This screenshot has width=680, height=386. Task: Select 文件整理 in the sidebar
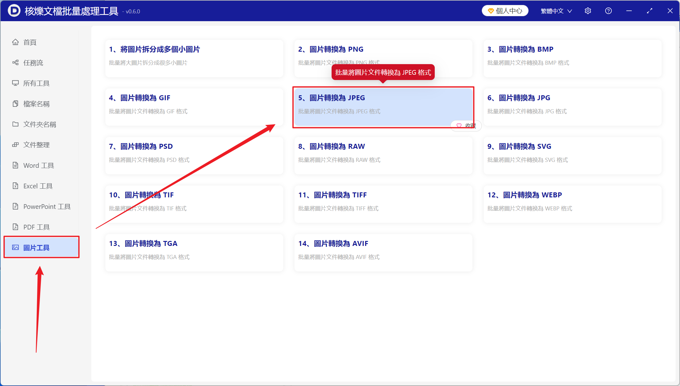tap(42, 145)
